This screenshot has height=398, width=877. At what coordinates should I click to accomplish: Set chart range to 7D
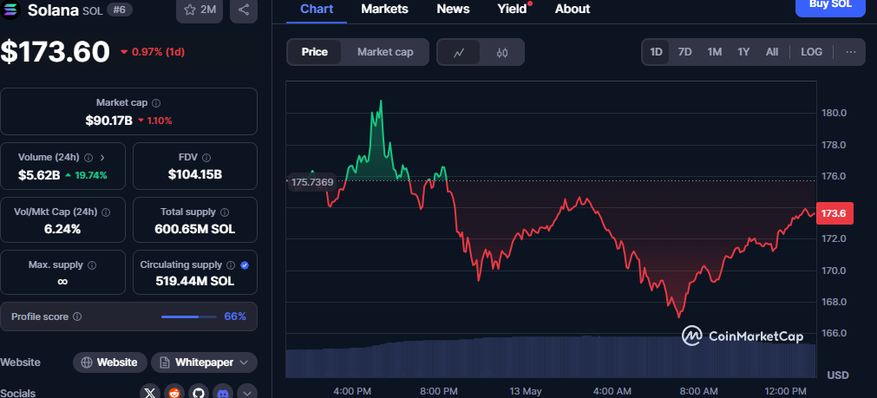pyautogui.click(x=684, y=52)
